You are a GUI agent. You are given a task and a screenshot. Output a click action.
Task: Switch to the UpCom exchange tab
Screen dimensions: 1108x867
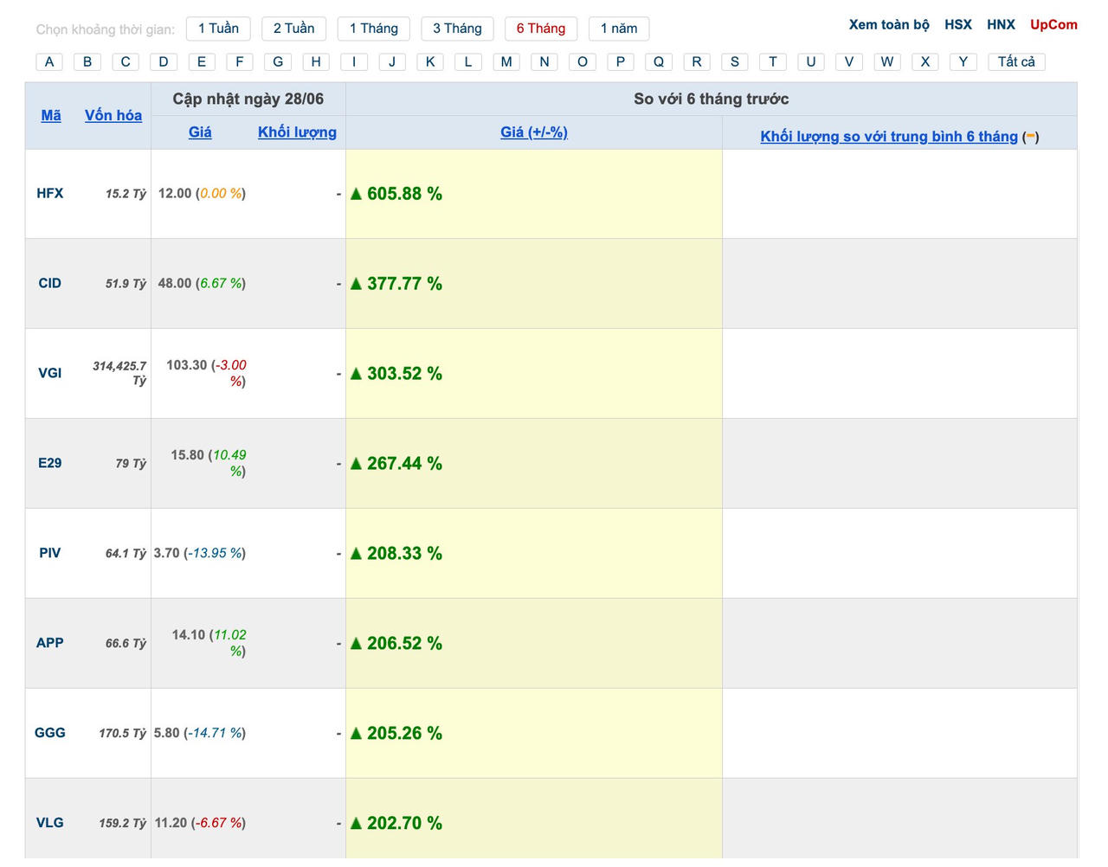coord(1053,24)
